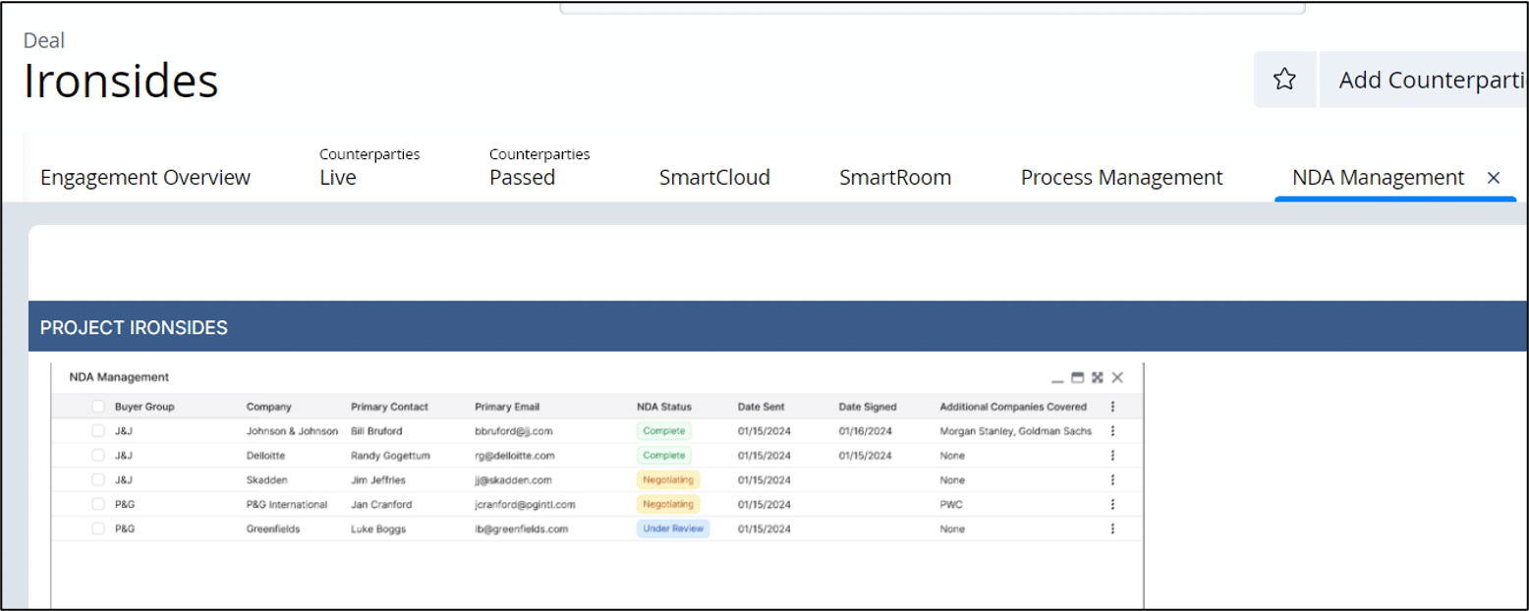Screen dimensions: 1529x611
Task: Tick the Greenfields row checkbox
Action: tap(98, 528)
